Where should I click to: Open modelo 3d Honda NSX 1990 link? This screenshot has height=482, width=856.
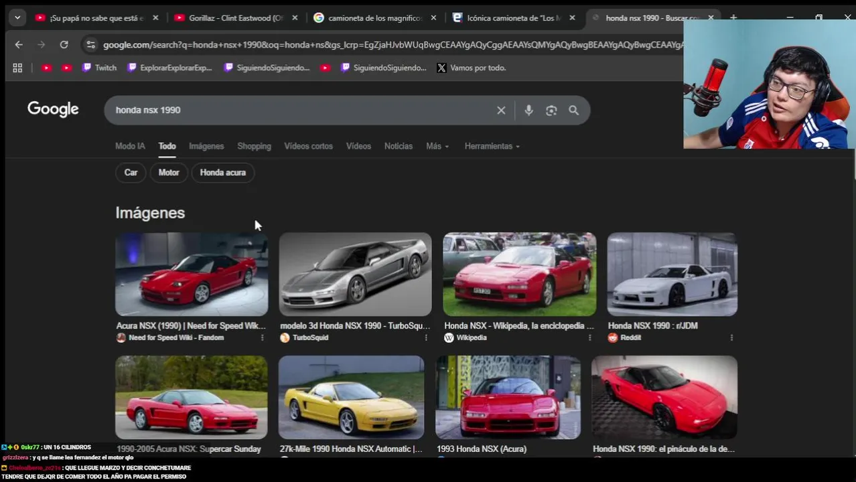point(355,326)
